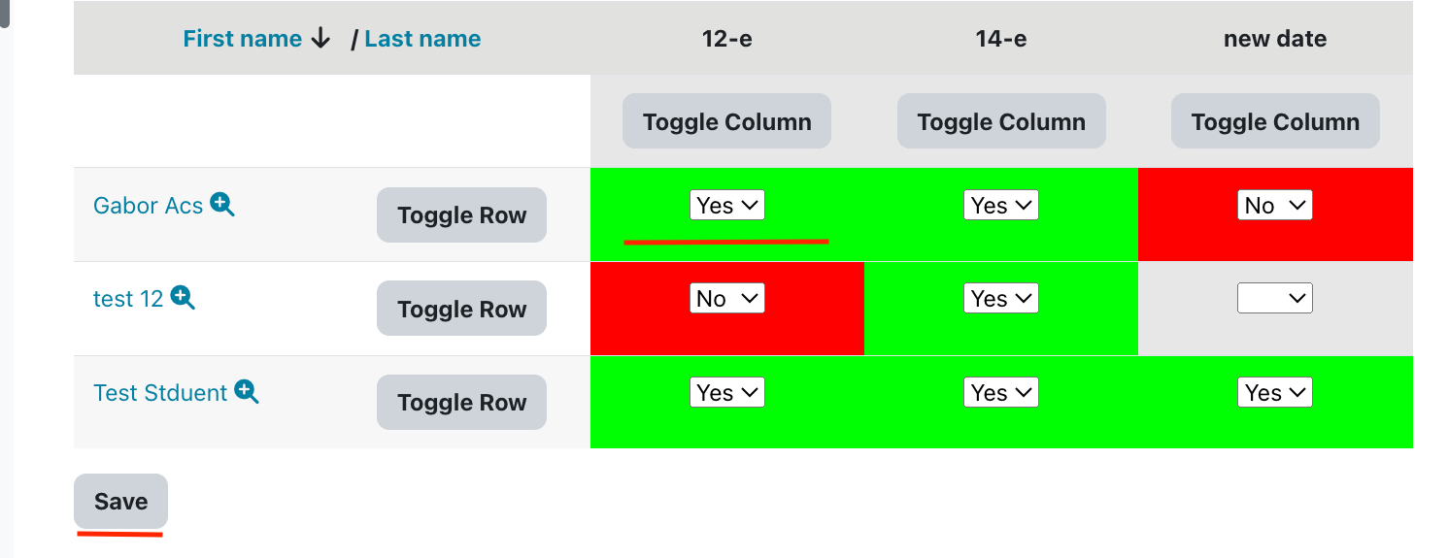Toggle Row for Gabor Acs

[461, 215]
